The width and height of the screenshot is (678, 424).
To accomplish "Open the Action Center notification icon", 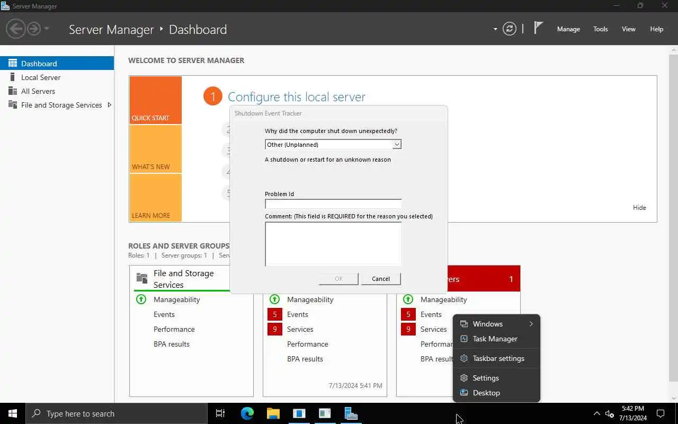I will tap(661, 413).
